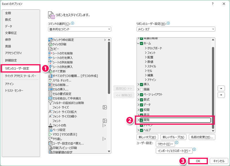Click the info icon beside コマンドの選択
Viewport: 230px width, 166px height.
72,23
